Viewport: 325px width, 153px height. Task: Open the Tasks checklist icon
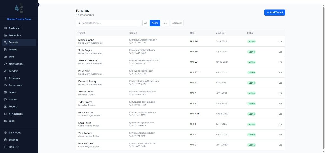point(5,92)
